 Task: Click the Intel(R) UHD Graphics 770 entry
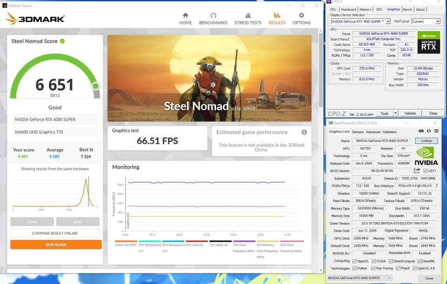click(x=55, y=132)
